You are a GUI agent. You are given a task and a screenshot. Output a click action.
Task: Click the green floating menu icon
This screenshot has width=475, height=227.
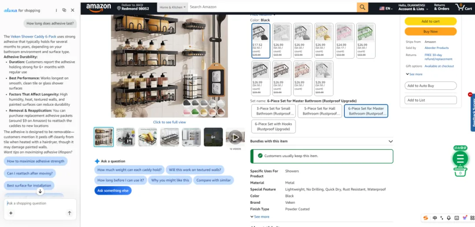(460, 158)
